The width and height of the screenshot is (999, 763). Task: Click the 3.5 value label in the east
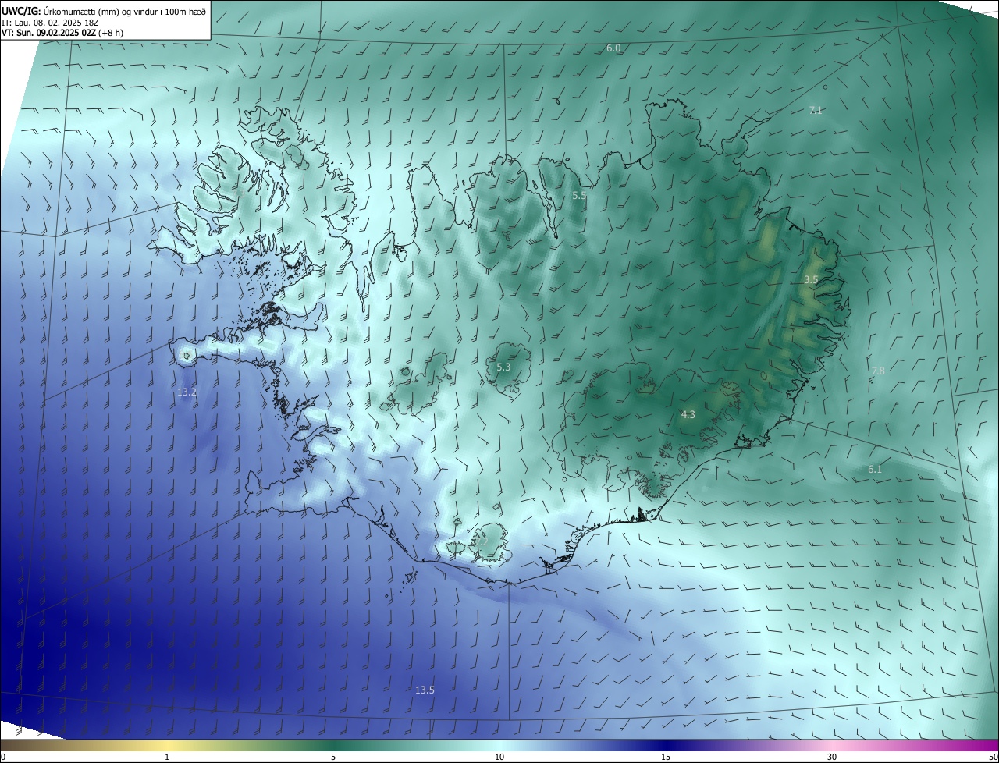tap(811, 279)
